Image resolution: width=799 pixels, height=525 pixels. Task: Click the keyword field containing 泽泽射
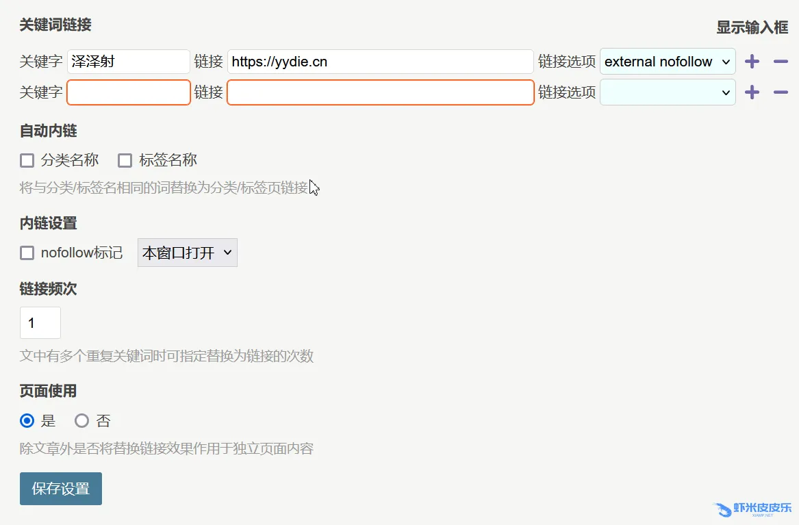point(129,62)
